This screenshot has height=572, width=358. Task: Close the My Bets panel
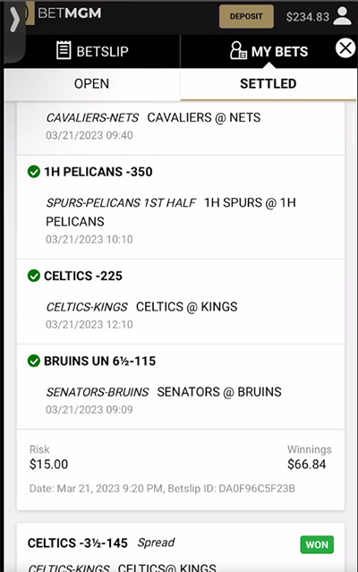pyautogui.click(x=345, y=48)
